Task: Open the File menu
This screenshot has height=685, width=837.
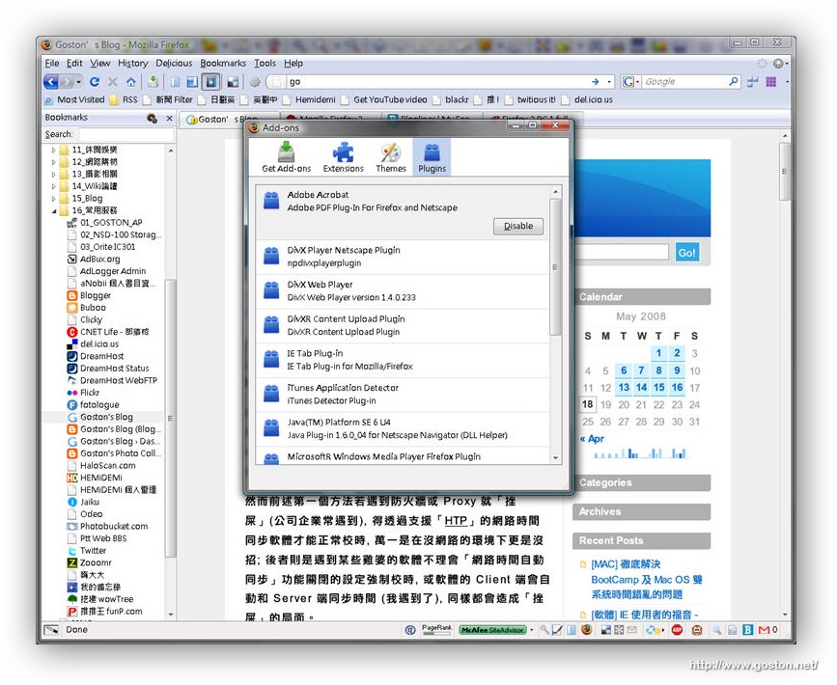Action: coord(52,63)
